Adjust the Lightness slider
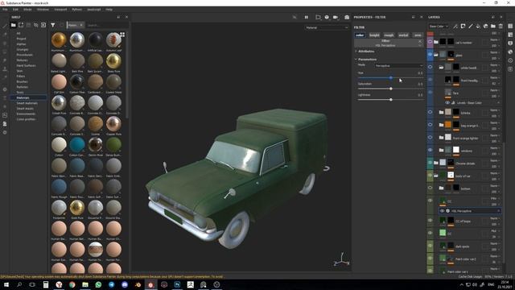The height and width of the screenshot is (290, 515). (390, 99)
